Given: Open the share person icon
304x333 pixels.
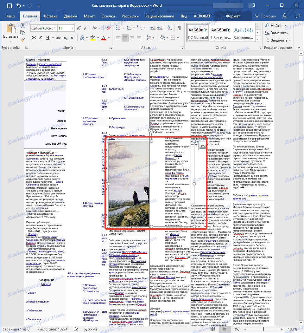Looking at the screenshot, I should coord(285,16).
